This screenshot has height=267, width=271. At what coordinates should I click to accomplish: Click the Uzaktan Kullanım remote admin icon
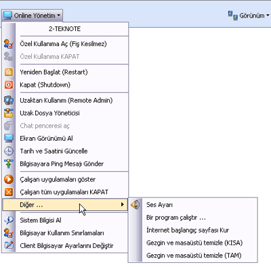9,100
